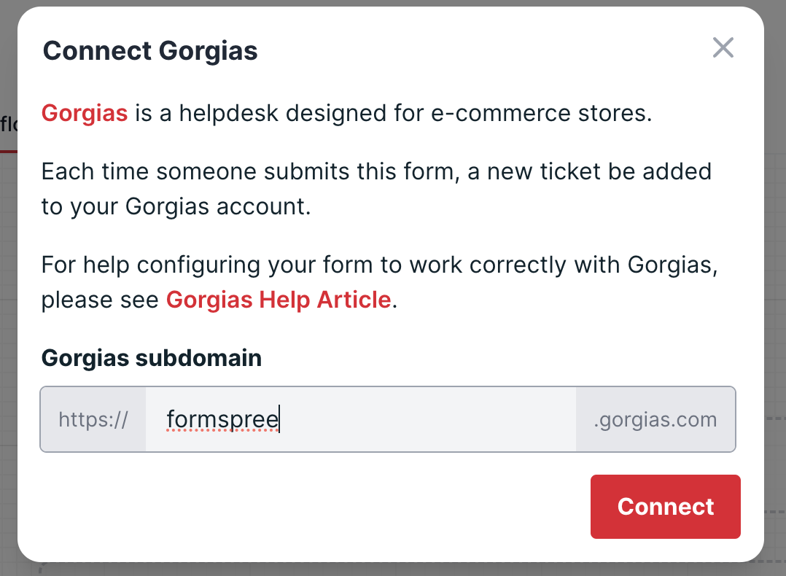Open the red Gorgias link
This screenshot has width=786, height=576.
point(85,113)
